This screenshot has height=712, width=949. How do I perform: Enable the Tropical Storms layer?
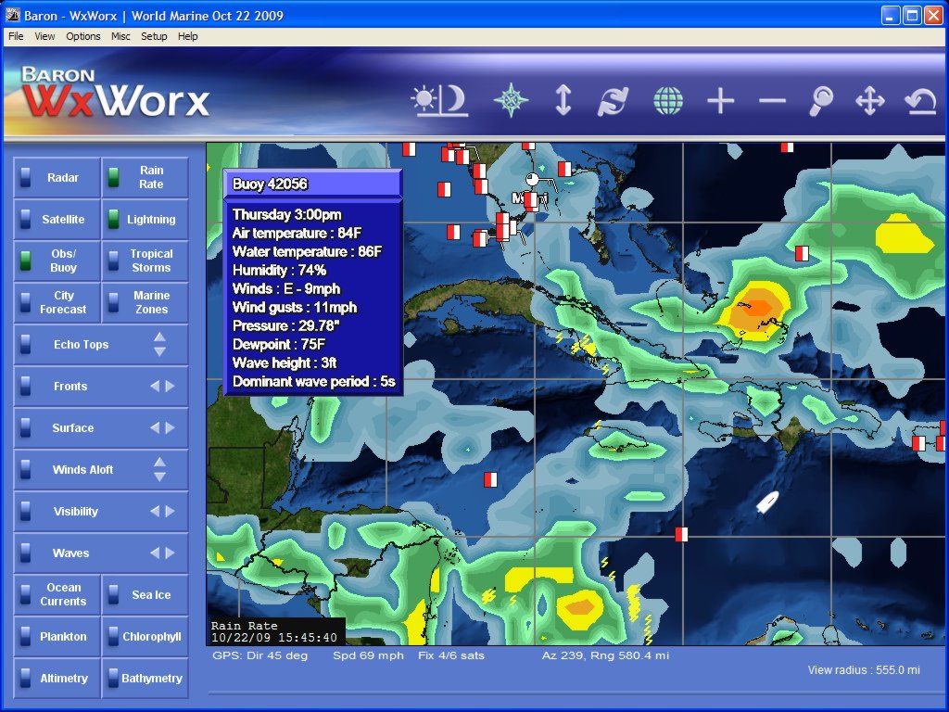146,261
